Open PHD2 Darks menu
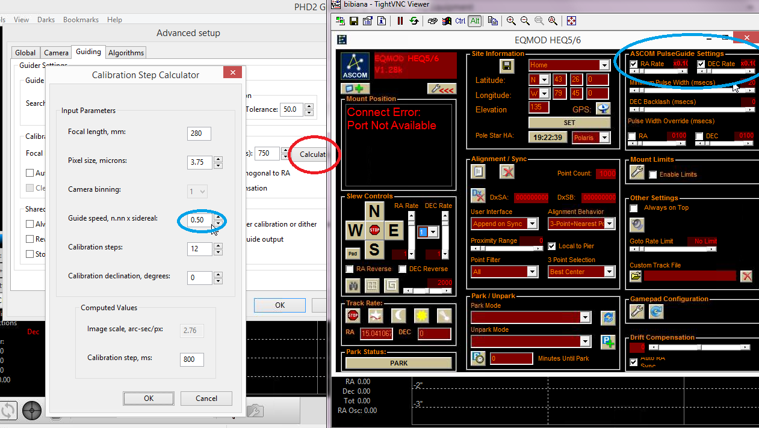Screen dimensions: 759x428 pyautogui.click(x=46, y=20)
